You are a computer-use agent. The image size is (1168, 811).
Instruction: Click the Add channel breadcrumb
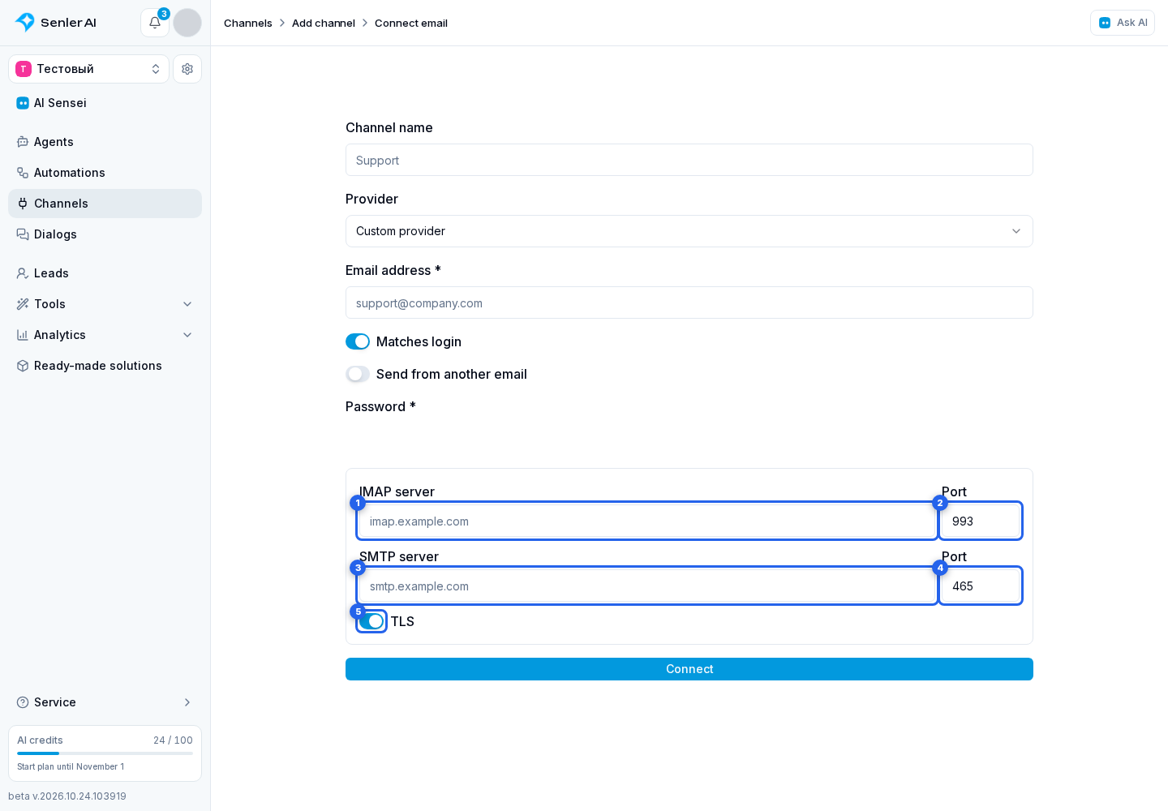pyautogui.click(x=324, y=23)
